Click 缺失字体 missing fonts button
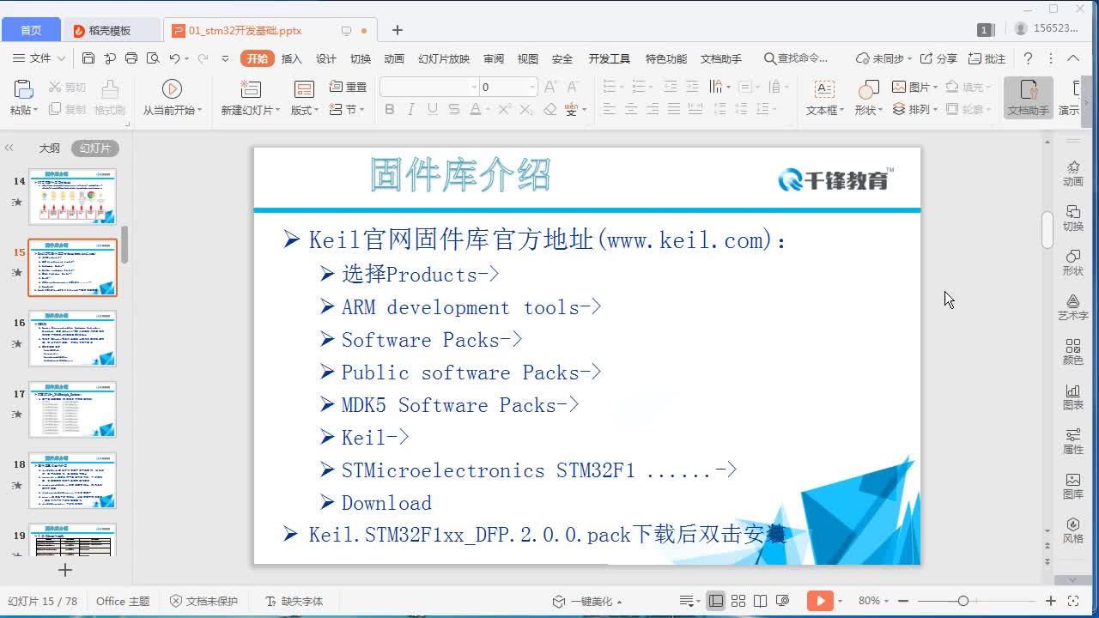The width and height of the screenshot is (1099, 618). [x=294, y=601]
